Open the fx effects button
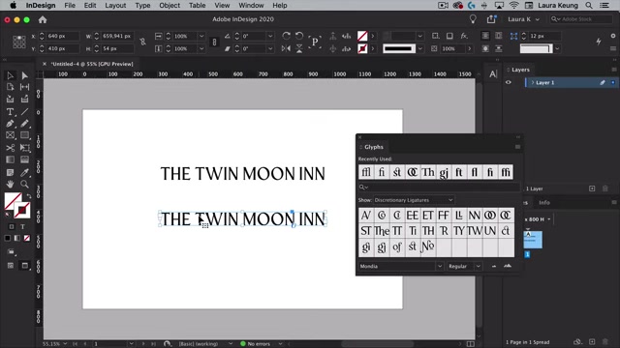Screen dimensions: 620x348 click(x=464, y=36)
